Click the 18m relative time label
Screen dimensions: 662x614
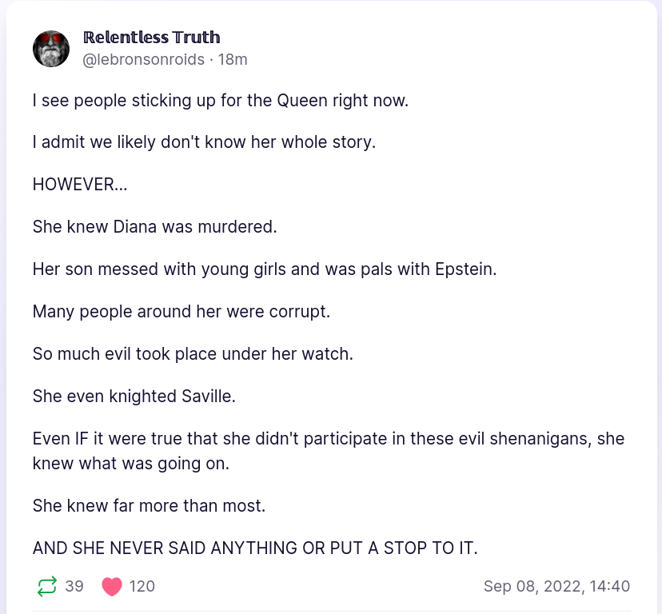click(x=233, y=59)
